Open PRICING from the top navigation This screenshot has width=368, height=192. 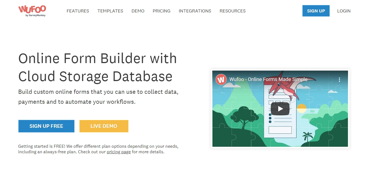click(161, 11)
